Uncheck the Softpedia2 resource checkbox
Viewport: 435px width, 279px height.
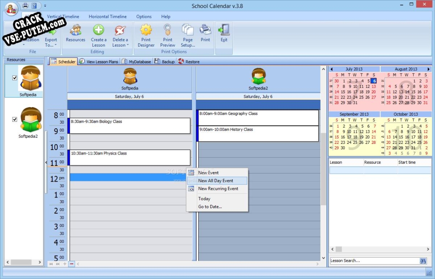pyautogui.click(x=15, y=119)
